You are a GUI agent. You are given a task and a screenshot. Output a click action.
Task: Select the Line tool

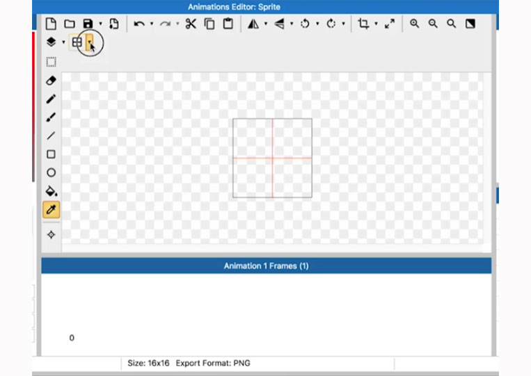(51, 136)
